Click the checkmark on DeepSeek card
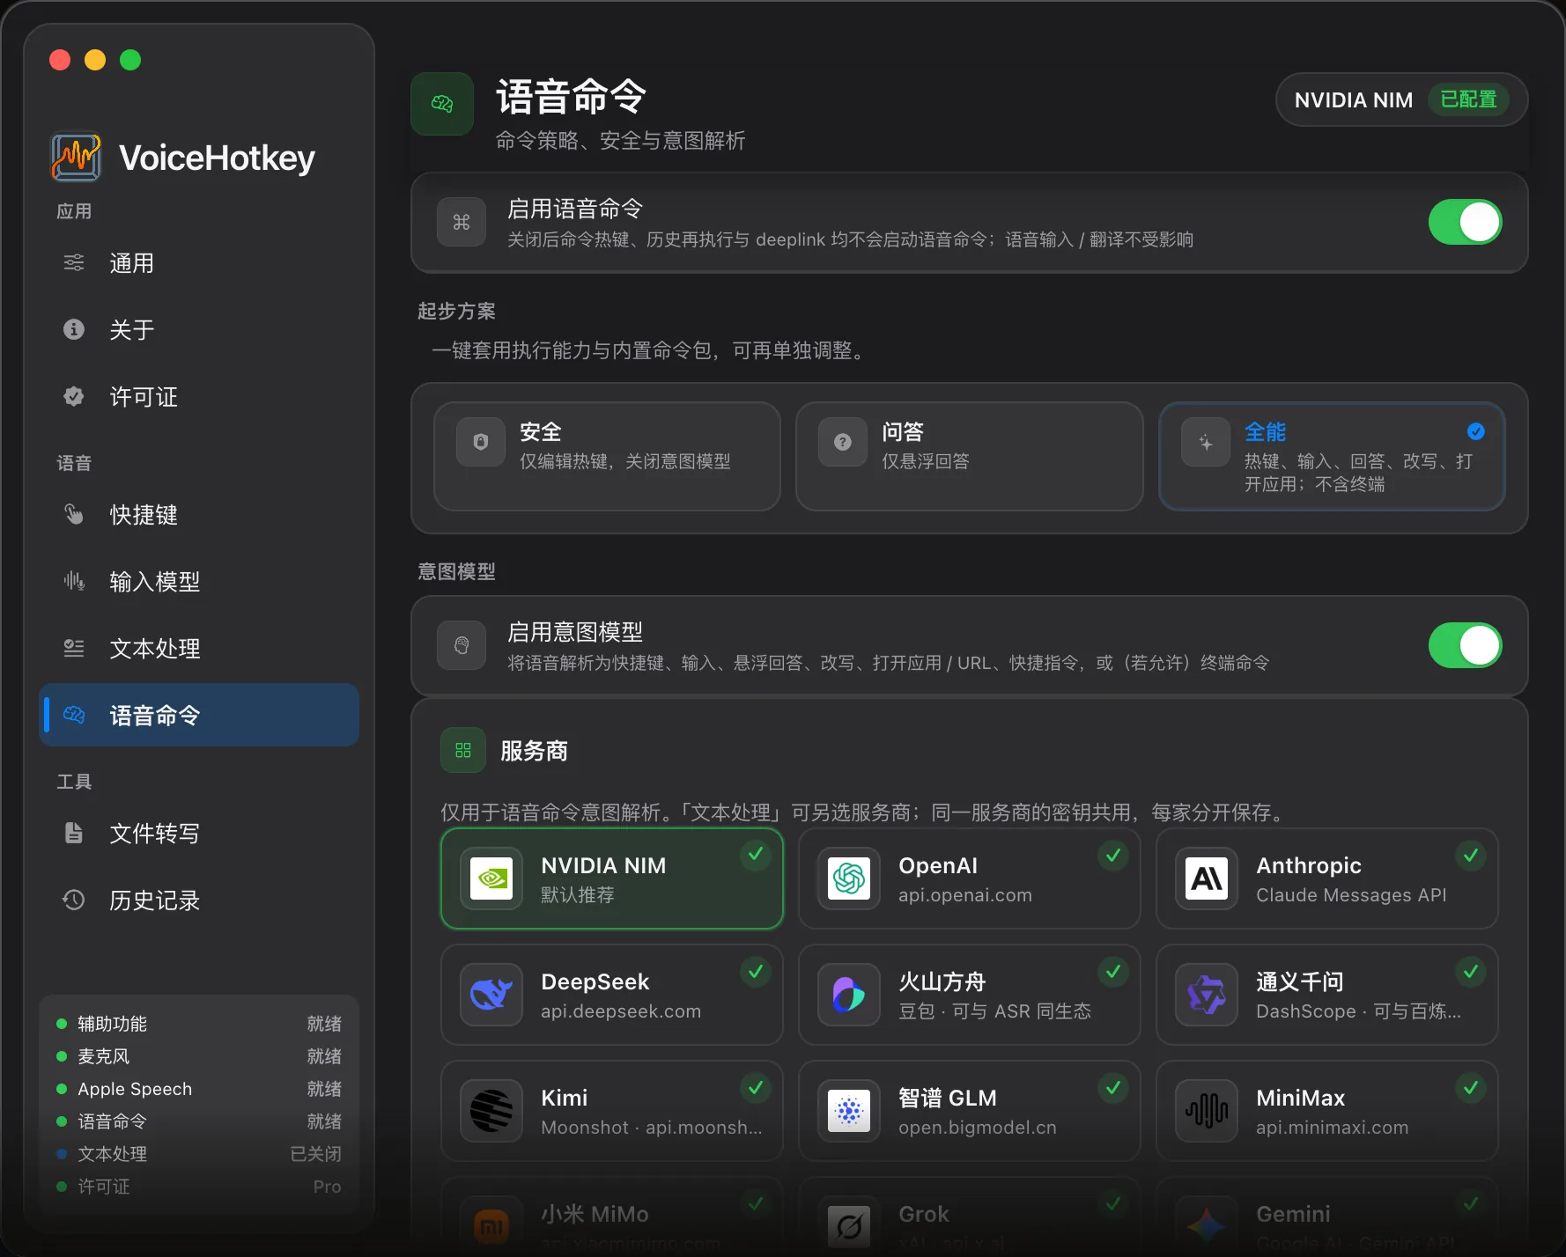1566x1257 pixels. [756, 971]
